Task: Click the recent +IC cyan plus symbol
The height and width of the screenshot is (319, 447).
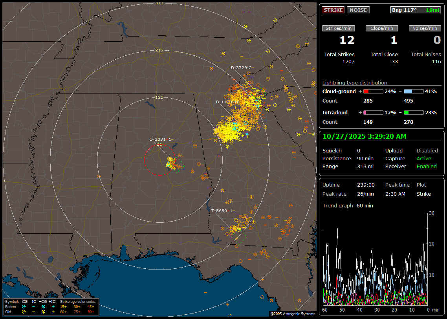Action: click(53, 306)
